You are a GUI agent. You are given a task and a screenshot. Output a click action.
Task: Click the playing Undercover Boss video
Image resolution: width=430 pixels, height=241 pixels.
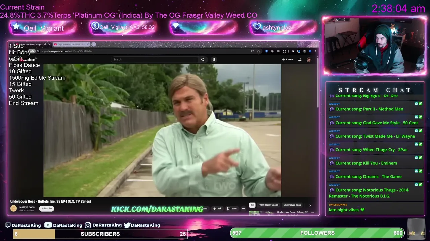162,131
